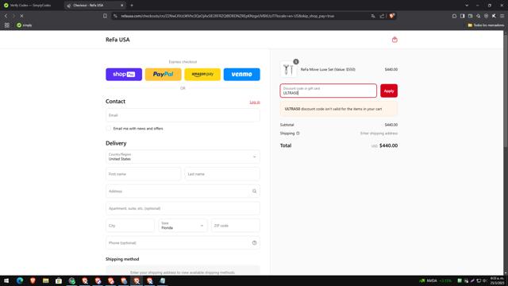This screenshot has width=508, height=286.
Task: Focus the ZIP code field
Action: click(x=236, y=226)
